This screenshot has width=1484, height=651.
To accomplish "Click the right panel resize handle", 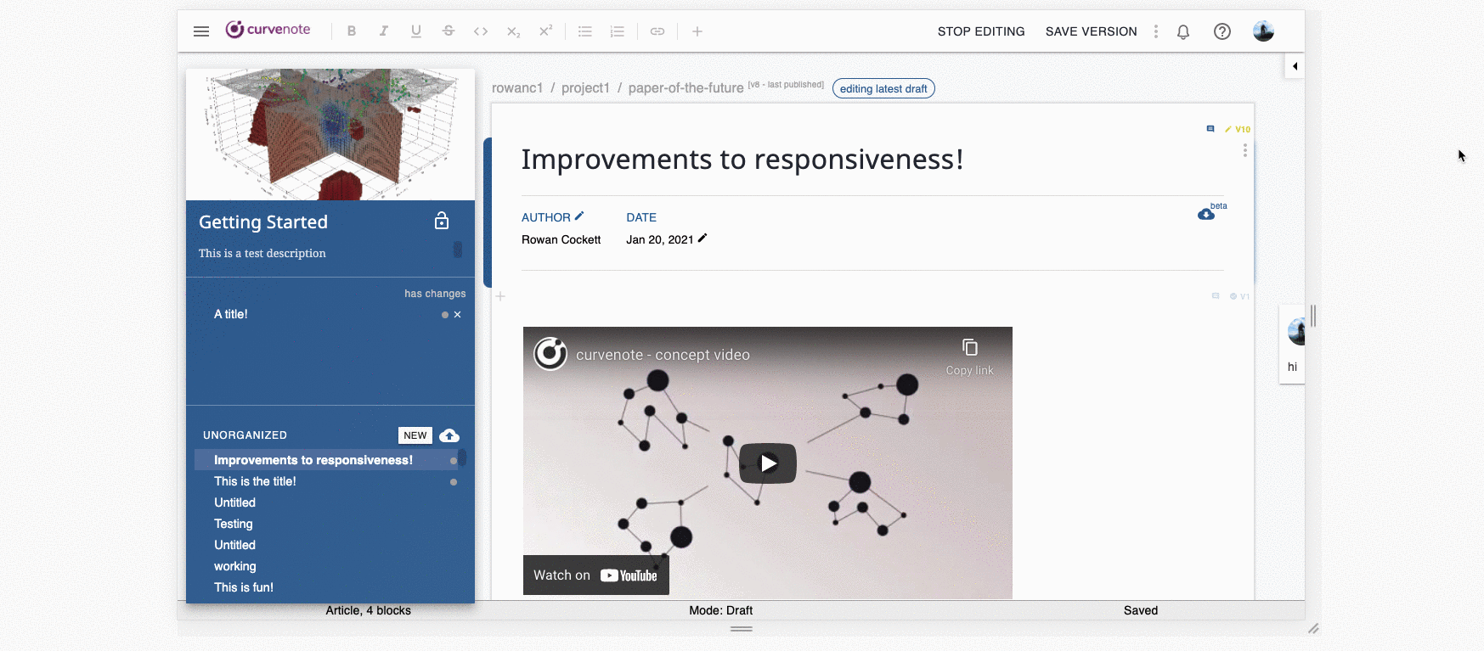I will tap(1313, 316).
